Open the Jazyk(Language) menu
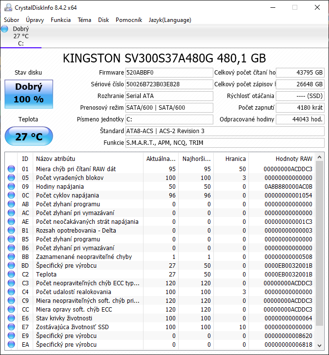 [x=170, y=20]
